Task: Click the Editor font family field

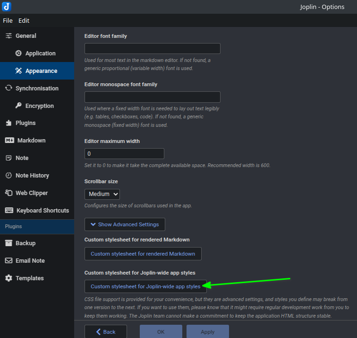Action: [x=153, y=48]
